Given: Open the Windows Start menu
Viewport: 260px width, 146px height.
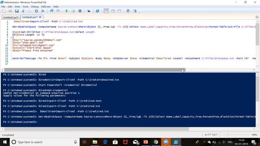Looking at the screenshot, I should pos(4,142).
